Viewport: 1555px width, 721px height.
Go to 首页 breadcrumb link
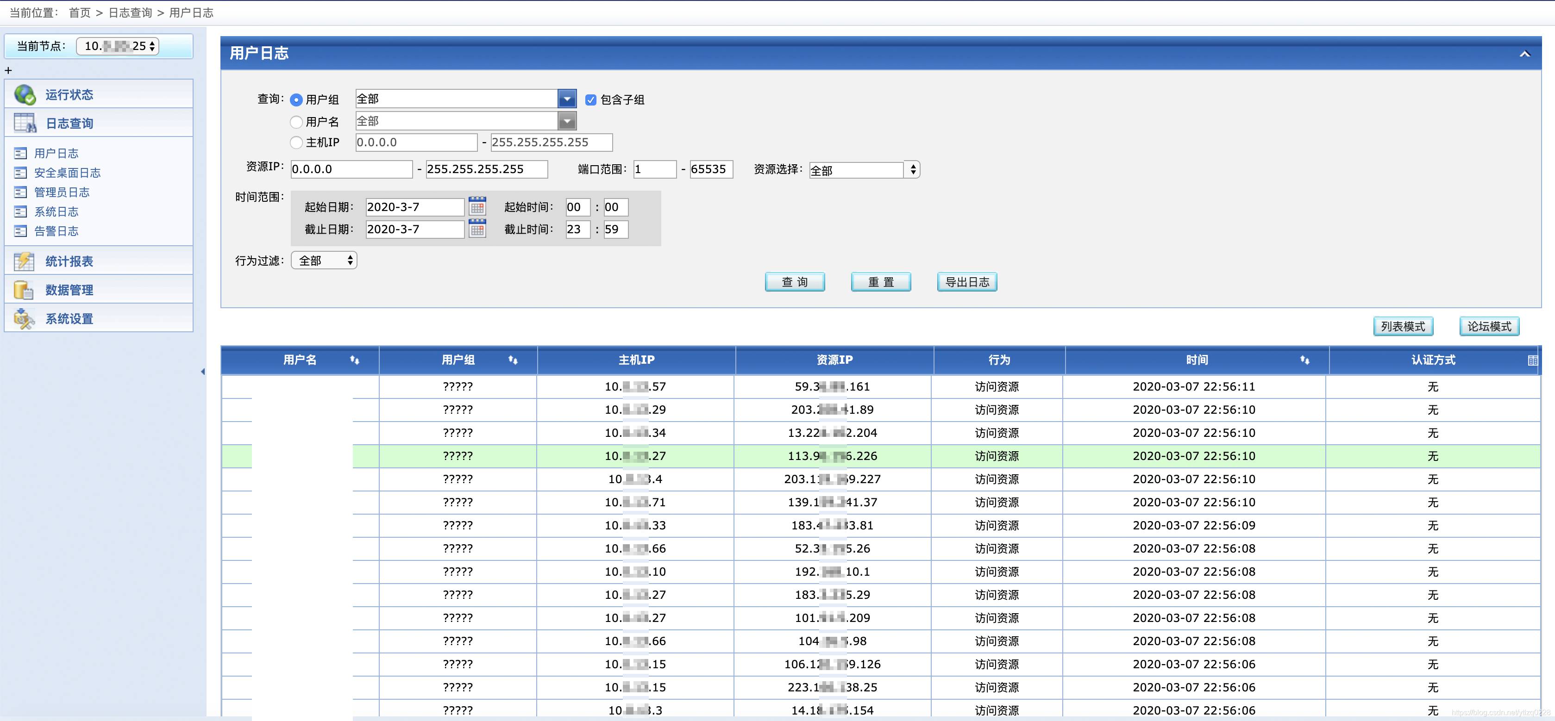(79, 12)
